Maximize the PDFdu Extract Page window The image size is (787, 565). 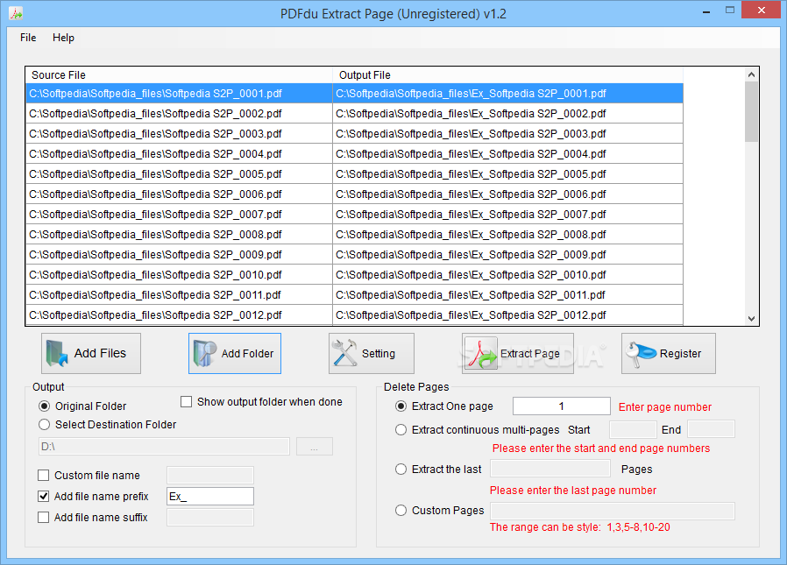pos(730,11)
